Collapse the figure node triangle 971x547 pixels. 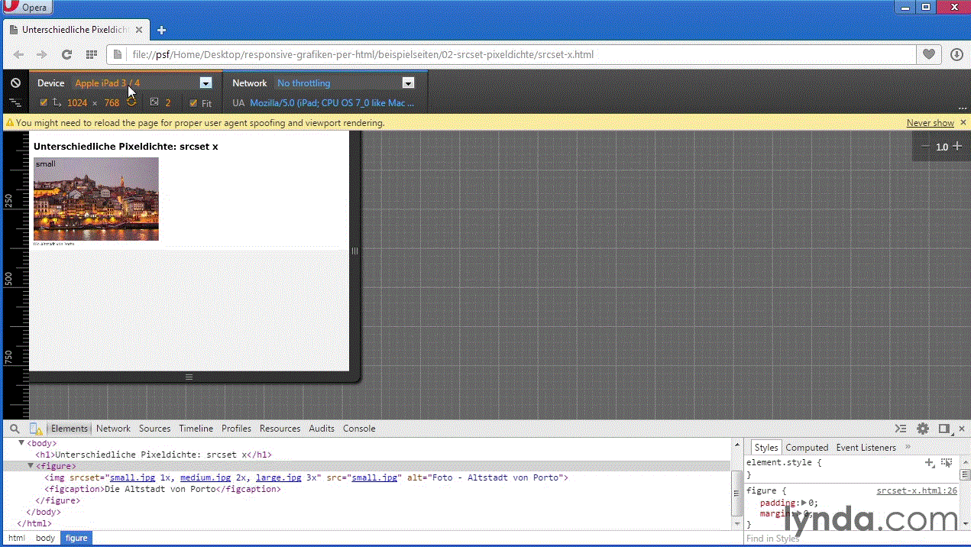pyautogui.click(x=31, y=466)
